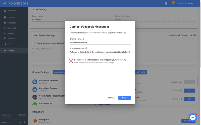Click the Files sidebar icon
Viewport: 201px width, 125px height.
[x=5, y=44]
